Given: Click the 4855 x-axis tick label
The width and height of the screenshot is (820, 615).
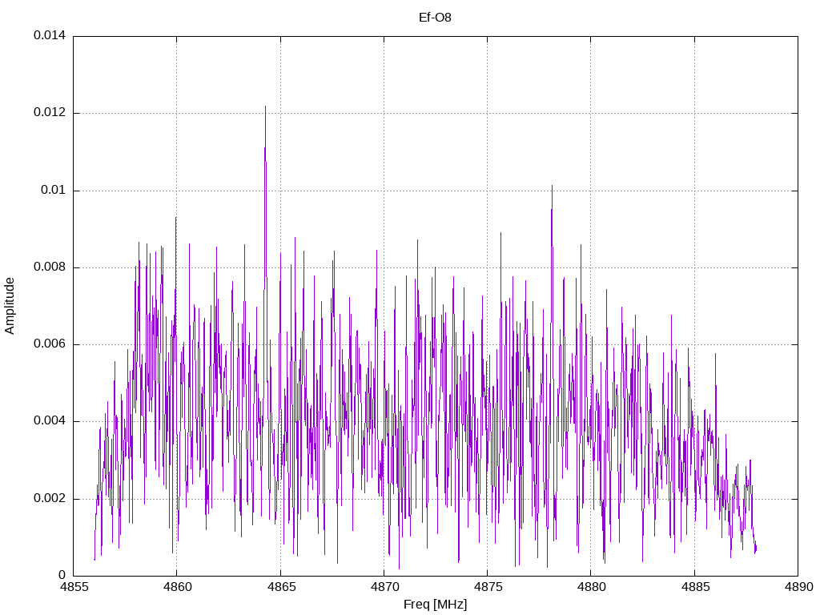Looking at the screenshot, I should click(x=74, y=587).
